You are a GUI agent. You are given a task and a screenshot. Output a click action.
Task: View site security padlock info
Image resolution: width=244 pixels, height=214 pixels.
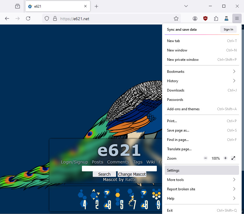pos(55,19)
